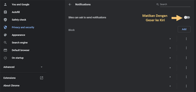Click the Search engine magnifier icon

click(x=5, y=43)
